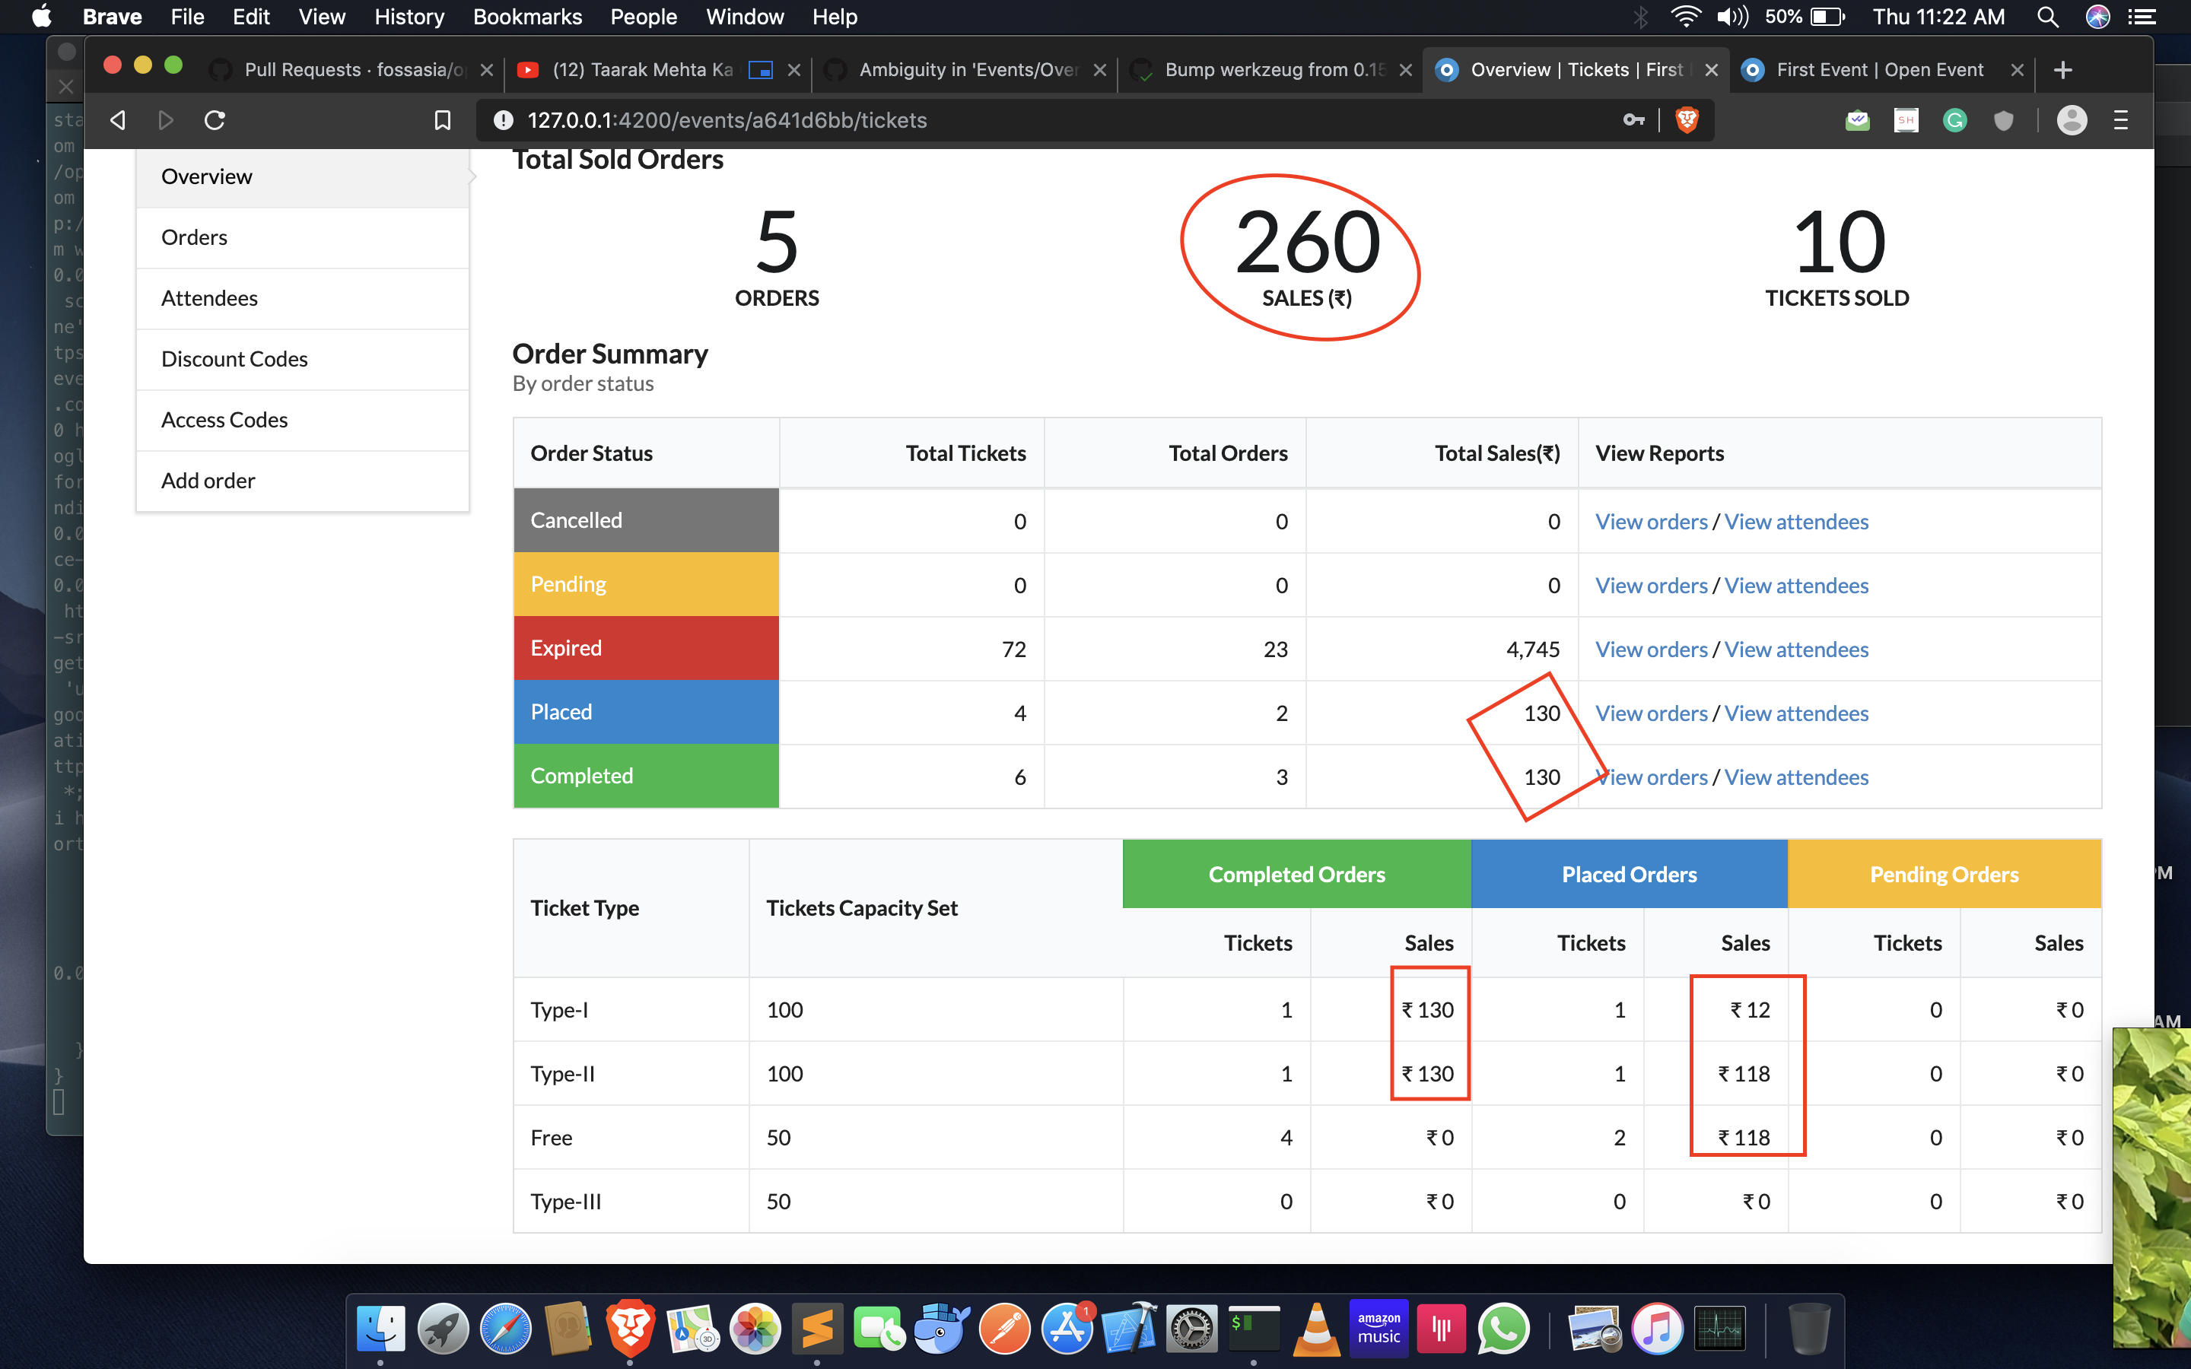Screen dimensions: 2191x1369
Task: Open Access Codes in the sidebar
Action: [302, 419]
